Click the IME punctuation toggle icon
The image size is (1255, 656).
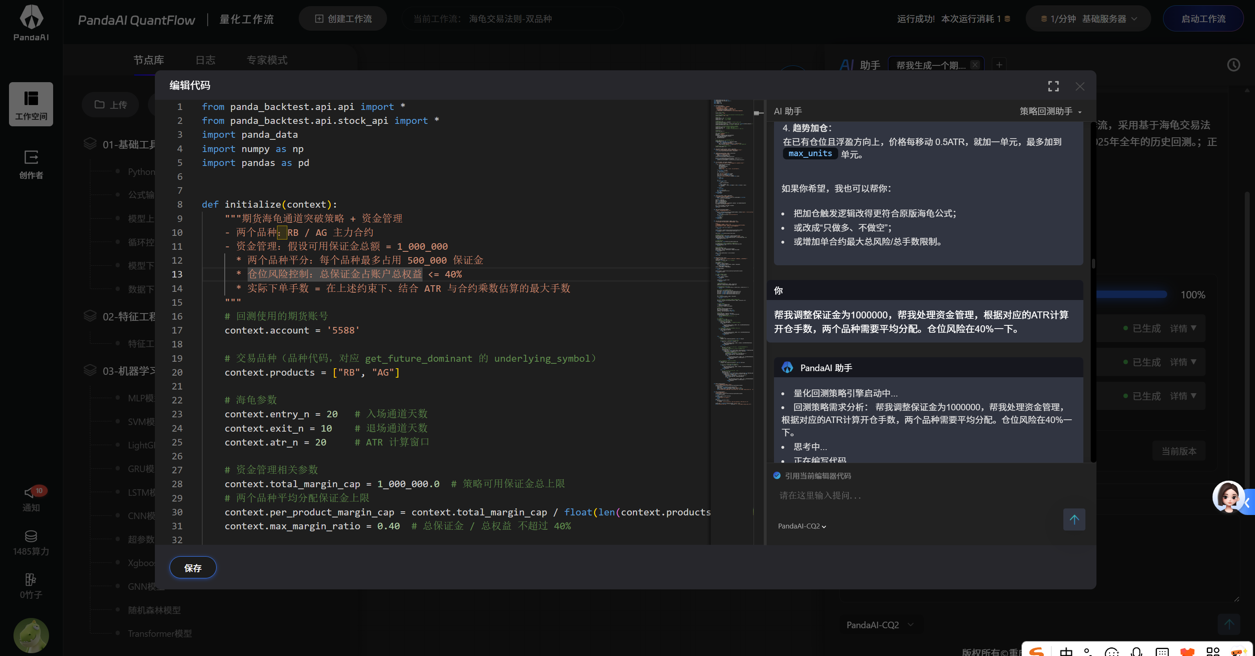pyautogui.click(x=1088, y=652)
